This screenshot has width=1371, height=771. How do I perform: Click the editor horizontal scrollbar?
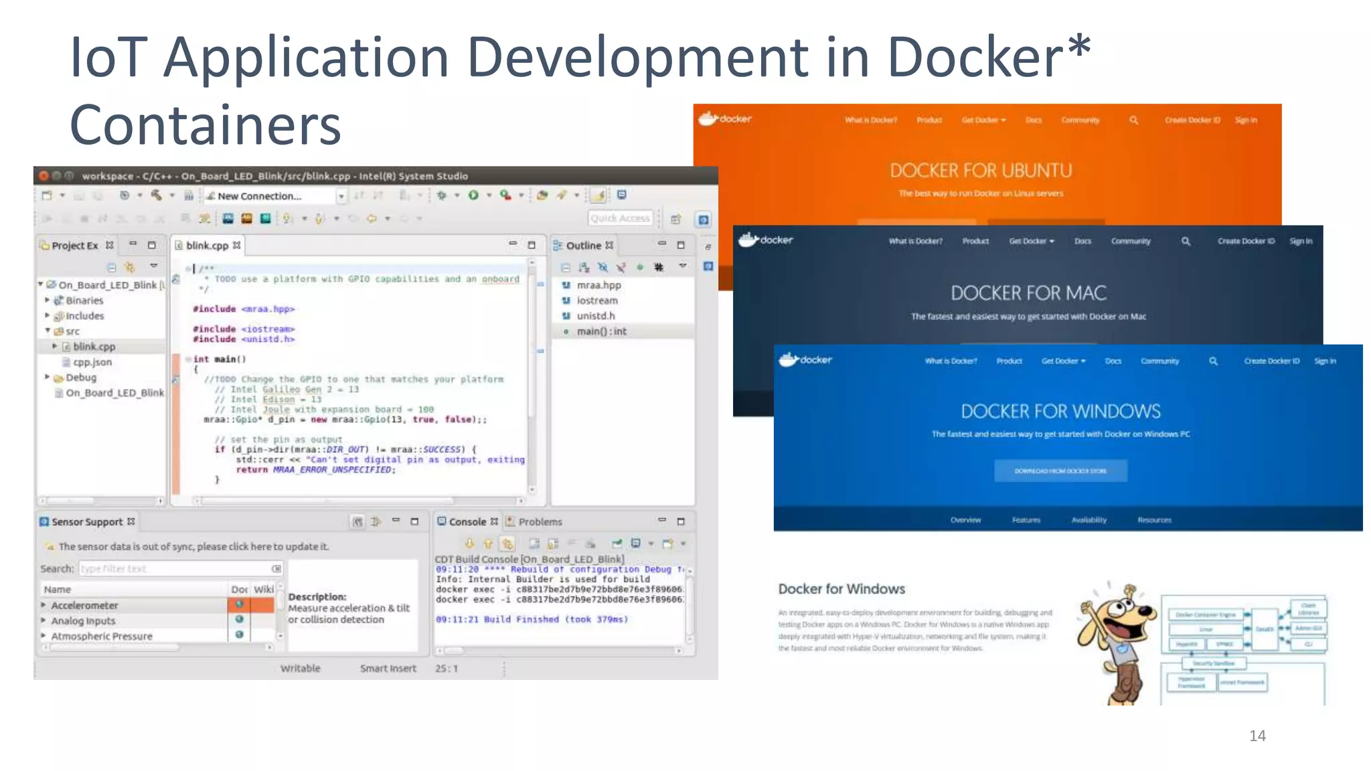pyautogui.click(x=359, y=500)
